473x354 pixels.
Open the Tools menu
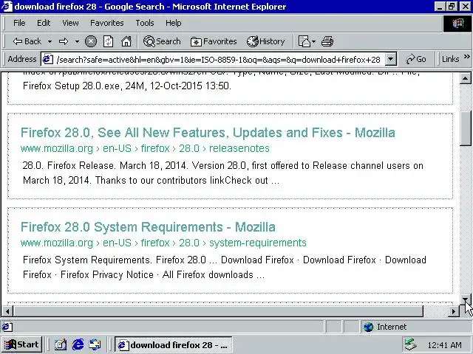coord(145,23)
